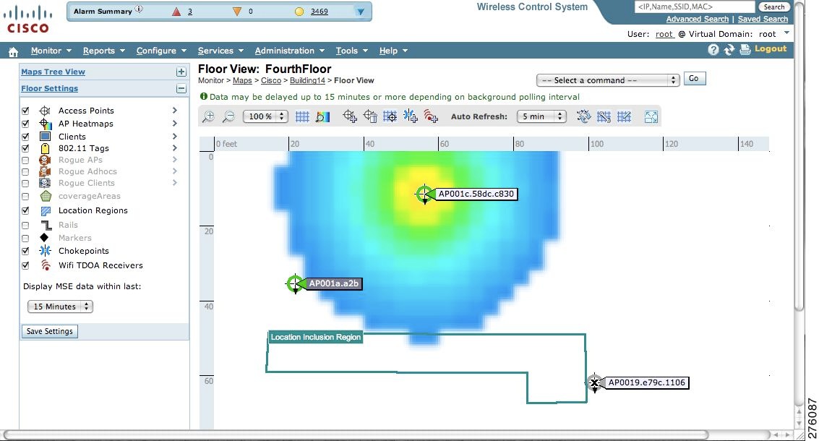Expand the AP Heatmaps filter arrow

coord(175,124)
